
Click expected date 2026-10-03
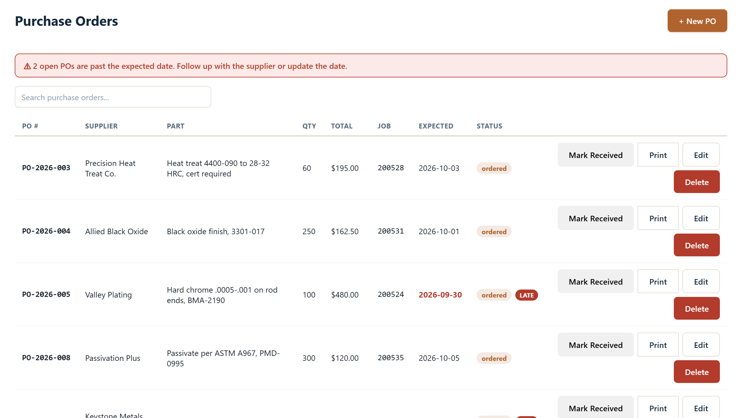click(x=439, y=168)
